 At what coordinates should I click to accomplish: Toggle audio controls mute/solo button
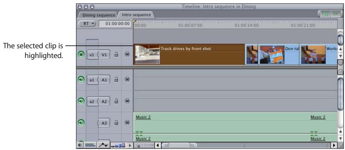(80, 145)
